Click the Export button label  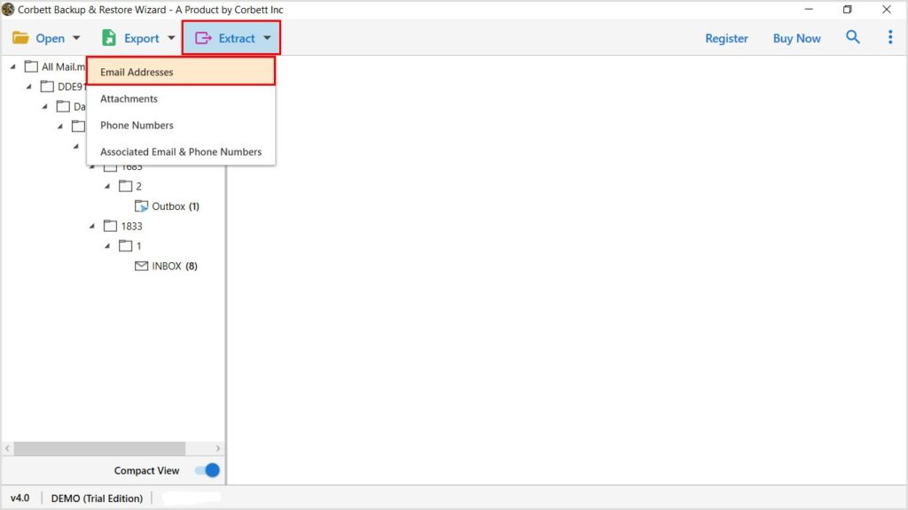(141, 38)
